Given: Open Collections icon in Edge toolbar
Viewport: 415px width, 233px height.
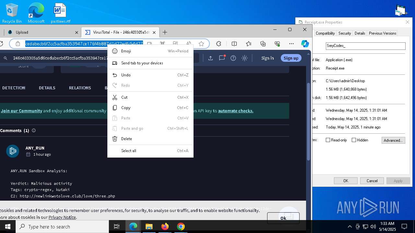Looking at the screenshot, I should pyautogui.click(x=263, y=44).
